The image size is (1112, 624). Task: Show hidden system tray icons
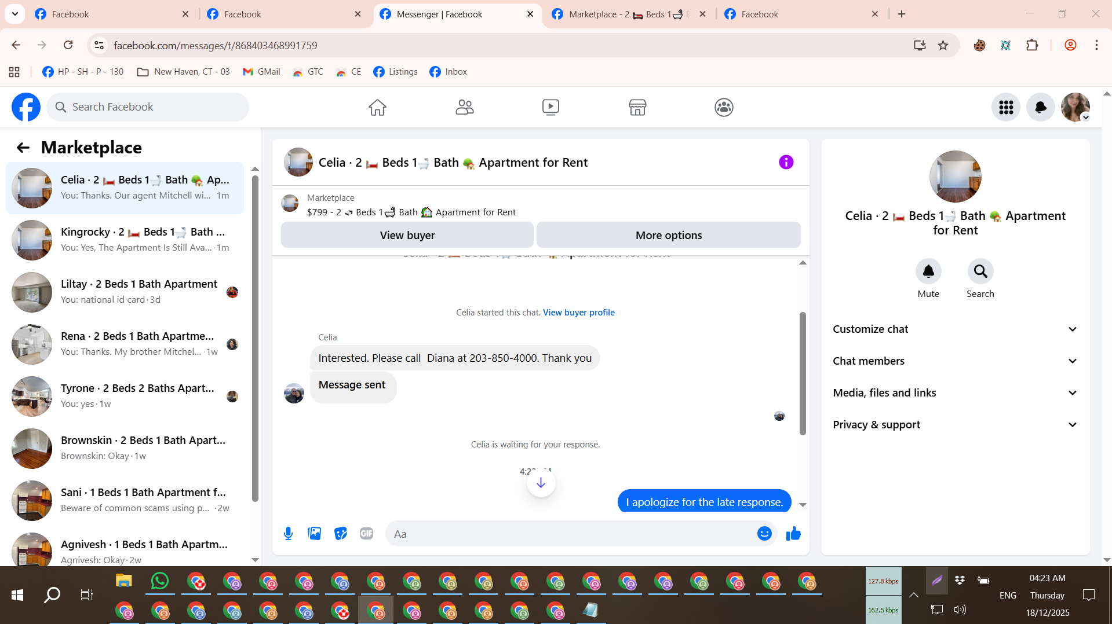point(913,595)
